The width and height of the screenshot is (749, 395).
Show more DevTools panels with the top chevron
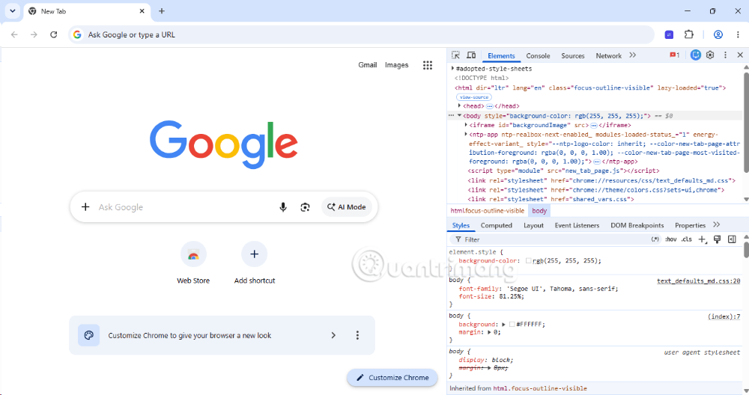point(632,55)
